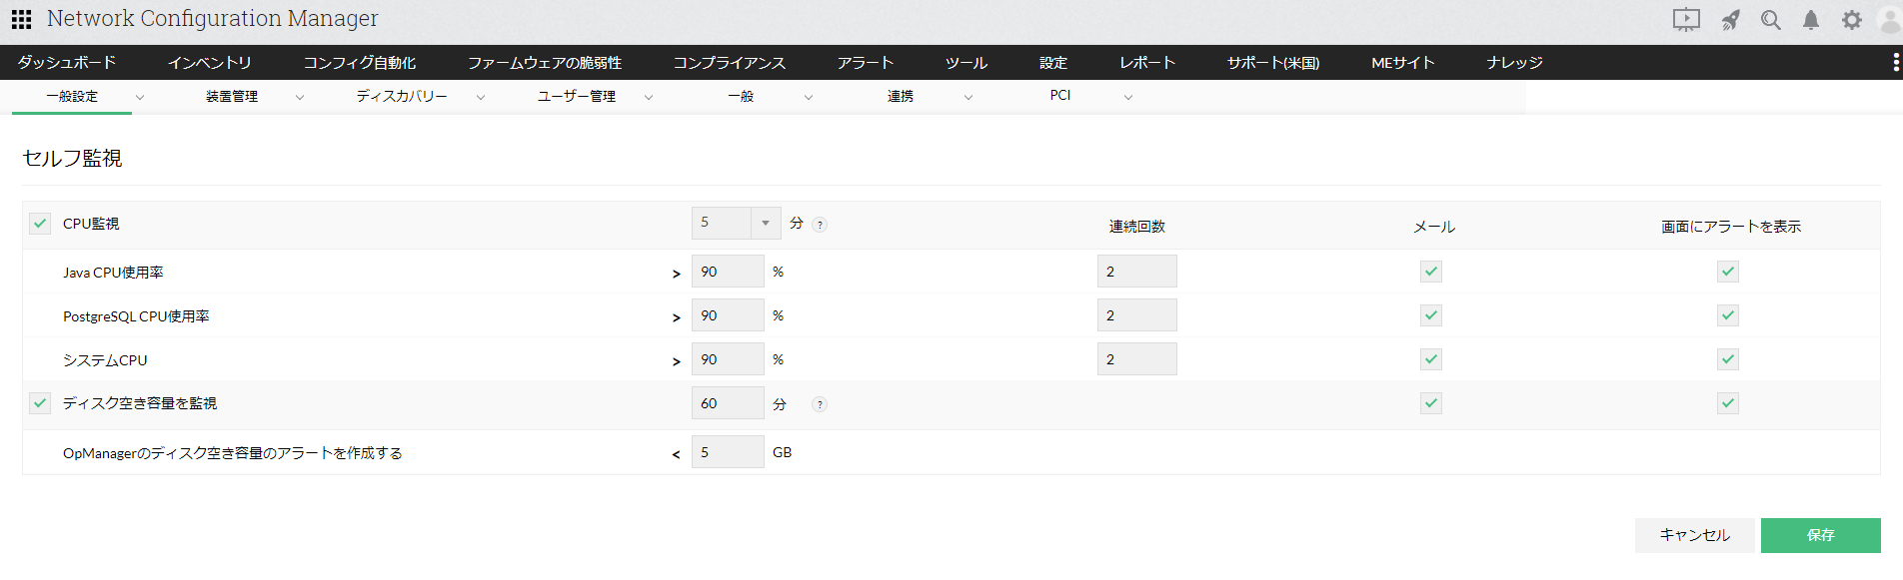
Task: Go to the インベントリ tab
Action: [x=210, y=62]
